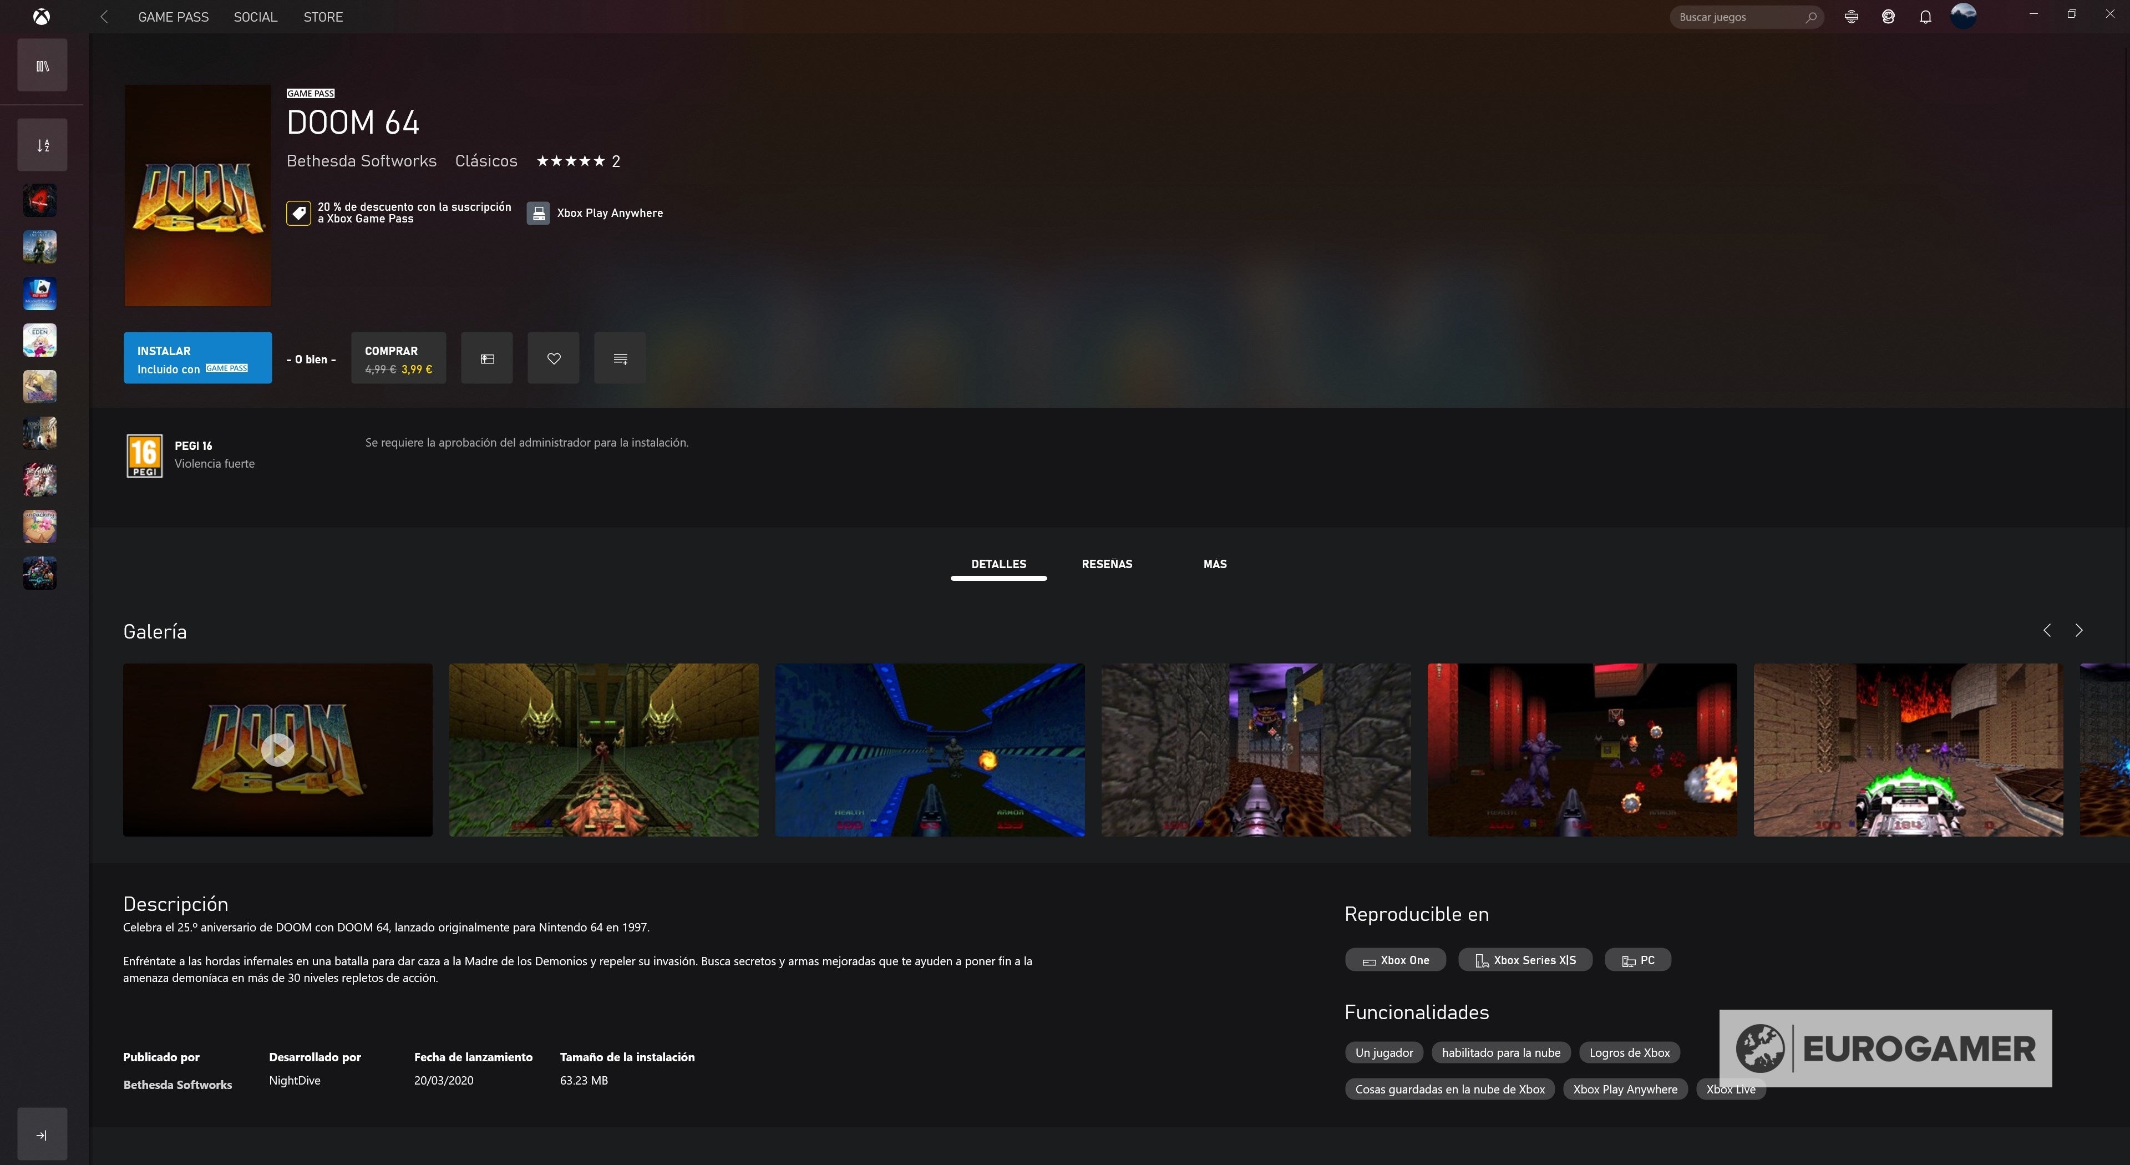Click the search magnifier icon
This screenshot has width=2130, height=1165.
pyautogui.click(x=1811, y=17)
